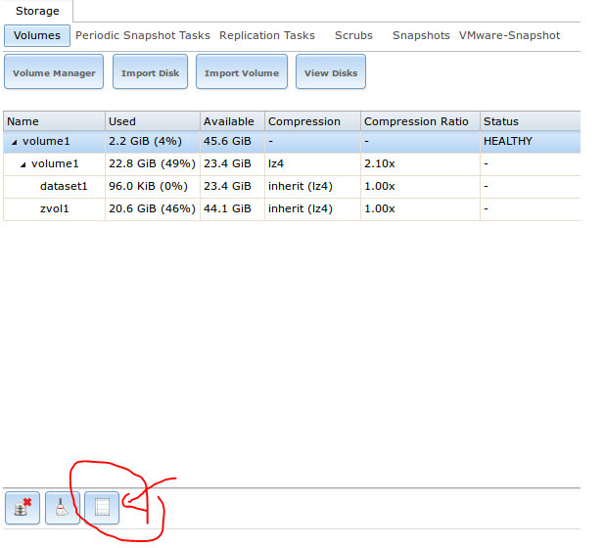Open the Replication Tasks tab
604x548 pixels.
pos(266,35)
